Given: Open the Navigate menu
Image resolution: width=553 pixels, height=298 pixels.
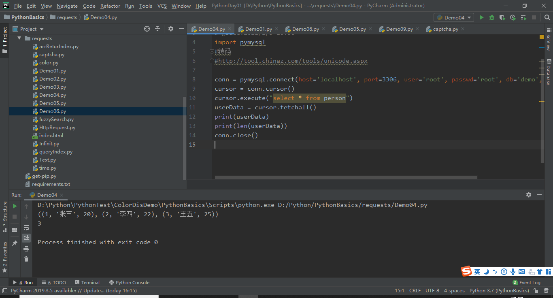Looking at the screenshot, I should (67, 6).
